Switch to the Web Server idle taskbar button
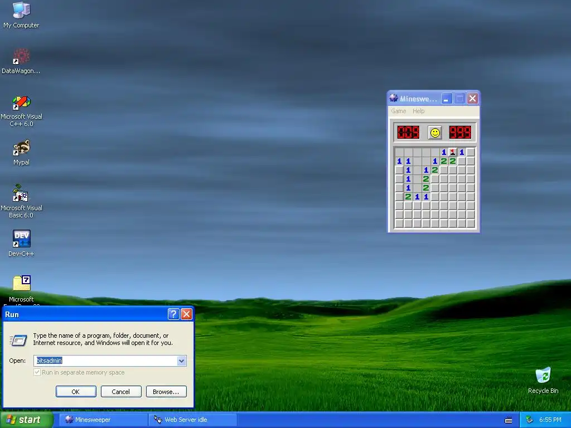 [193, 420]
